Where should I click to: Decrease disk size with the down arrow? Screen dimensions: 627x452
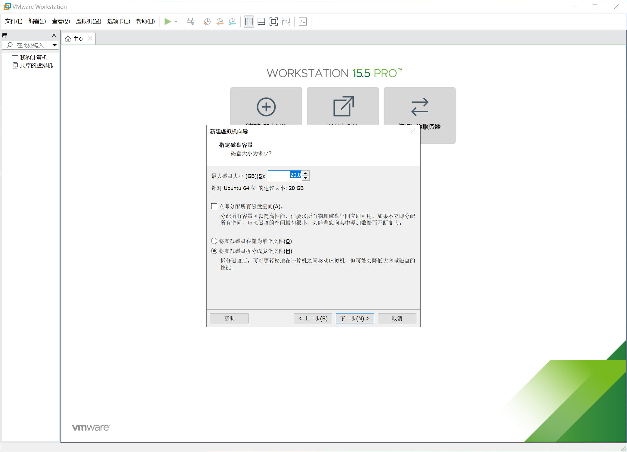(305, 178)
